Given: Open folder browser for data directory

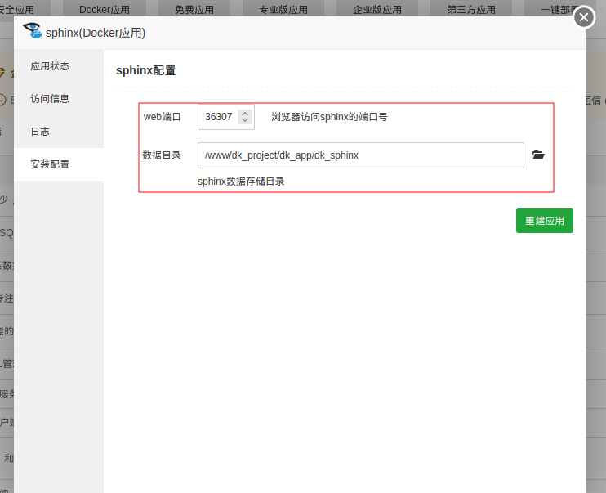Looking at the screenshot, I should point(538,155).
